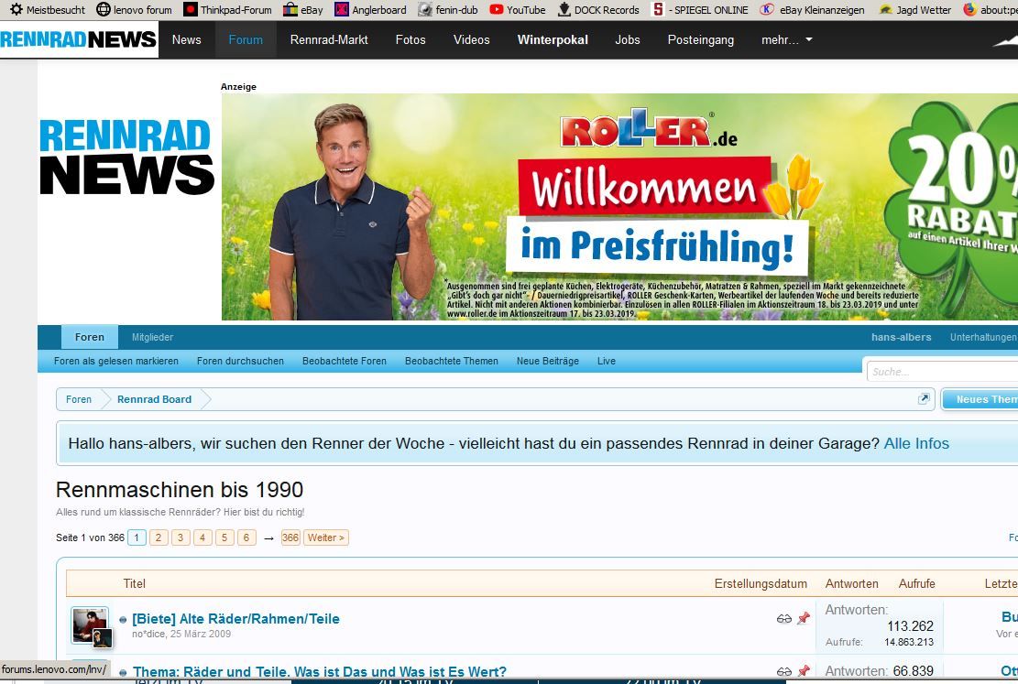Sort thread list by Antworten
The height and width of the screenshot is (684, 1018).
point(851,583)
